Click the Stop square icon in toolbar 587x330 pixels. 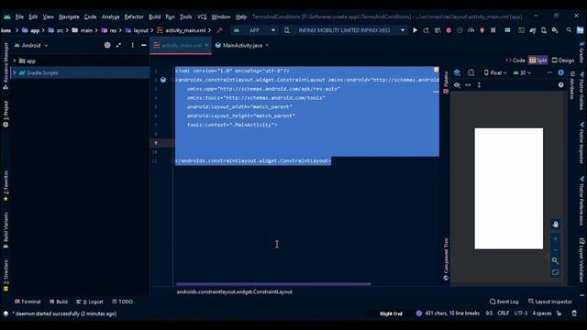coord(493,30)
